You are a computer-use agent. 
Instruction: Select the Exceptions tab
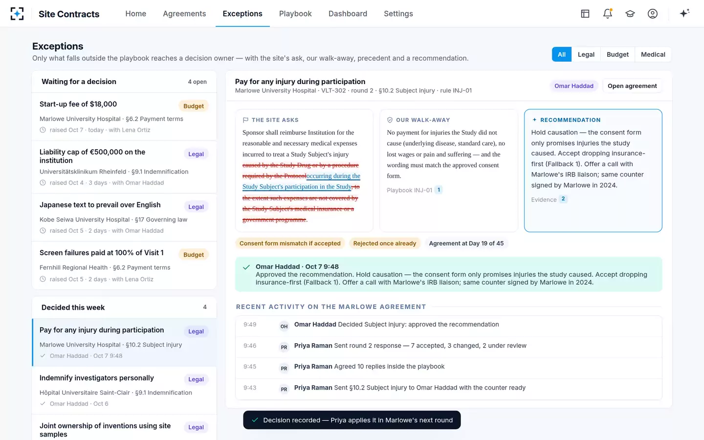(242, 14)
